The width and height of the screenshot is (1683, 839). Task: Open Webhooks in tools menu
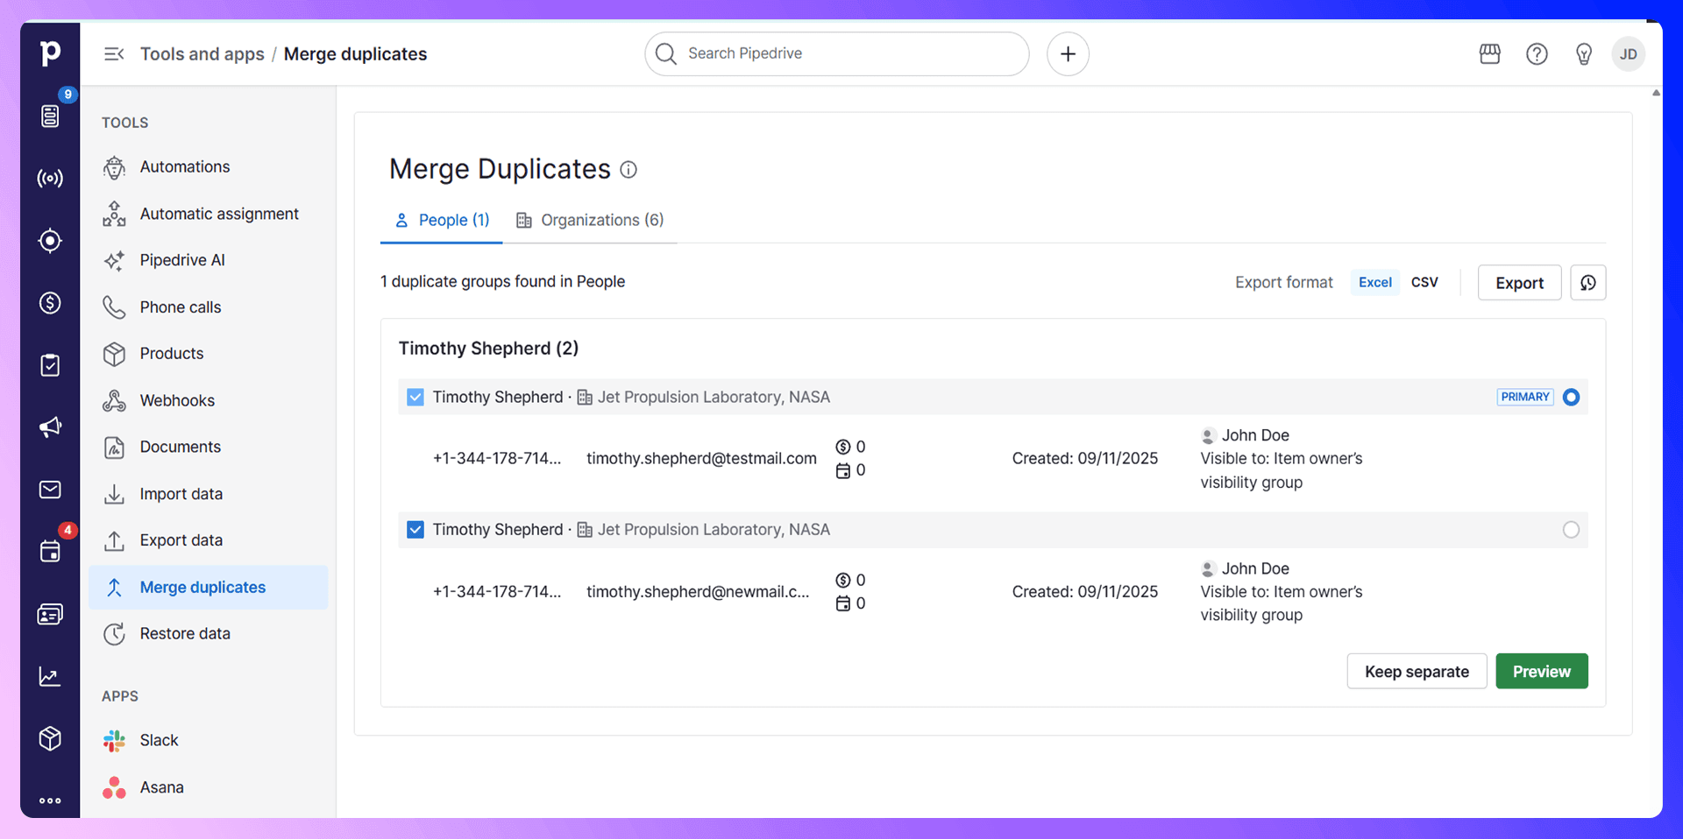(209, 401)
